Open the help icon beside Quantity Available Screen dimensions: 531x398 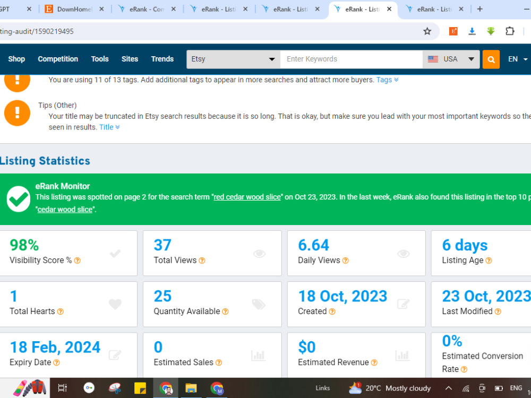coord(225,312)
